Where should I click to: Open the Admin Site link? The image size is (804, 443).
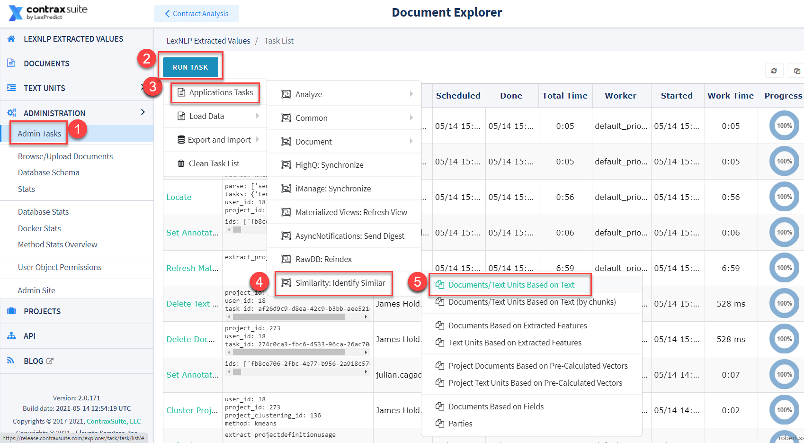point(36,290)
